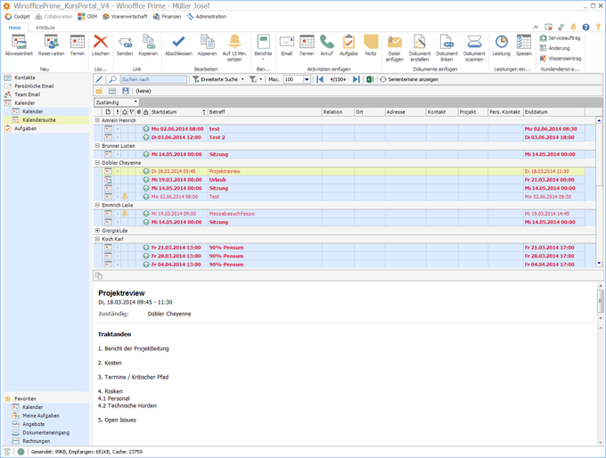Sort by the Startdatum column header
Screen dimensions: 606x458
178,112
